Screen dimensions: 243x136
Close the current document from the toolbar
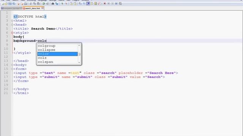coord(18,3)
